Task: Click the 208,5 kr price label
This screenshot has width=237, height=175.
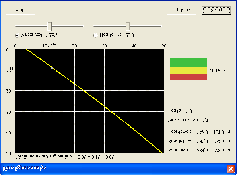Action: (218, 70)
